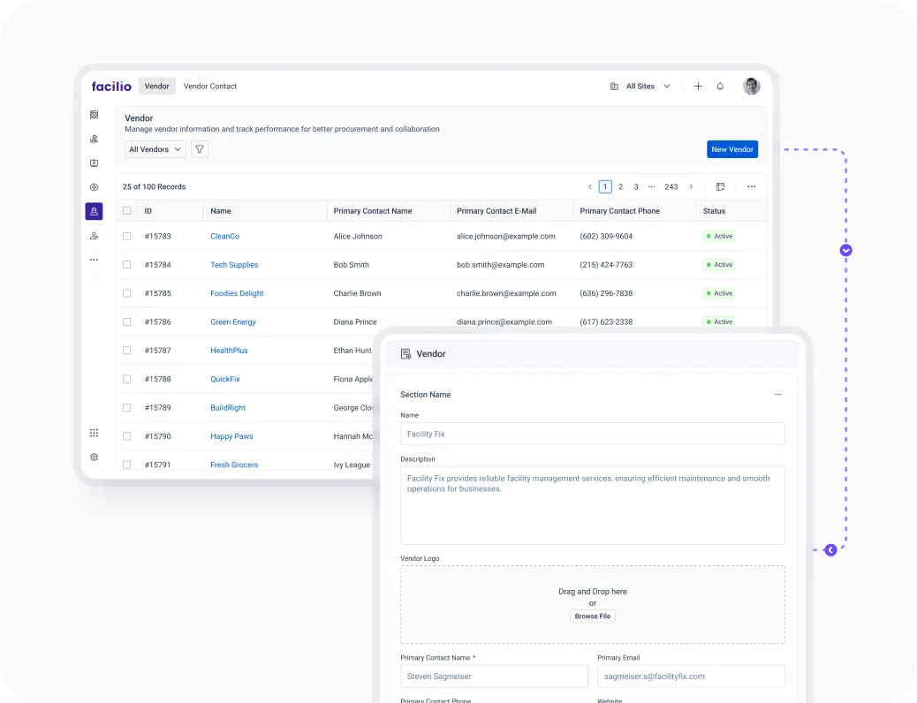The width and height of the screenshot is (917, 703).
Task: Switch to the Vendor Contact tab
Action: [x=210, y=86]
